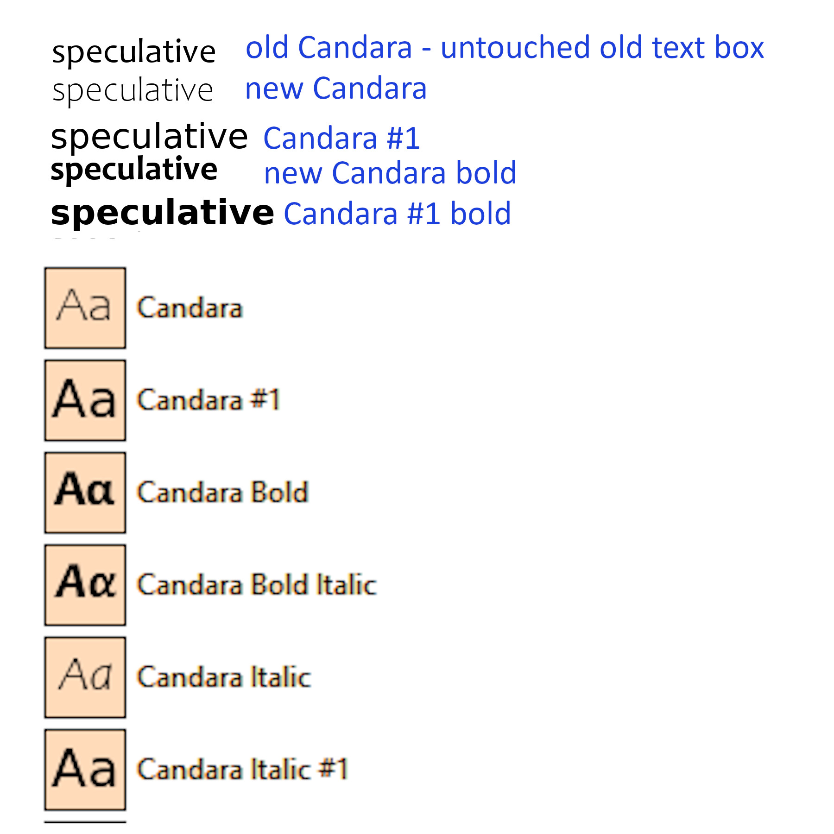Choose the Candara #1 font name
The width and height of the screenshot is (834, 834).
click(208, 400)
